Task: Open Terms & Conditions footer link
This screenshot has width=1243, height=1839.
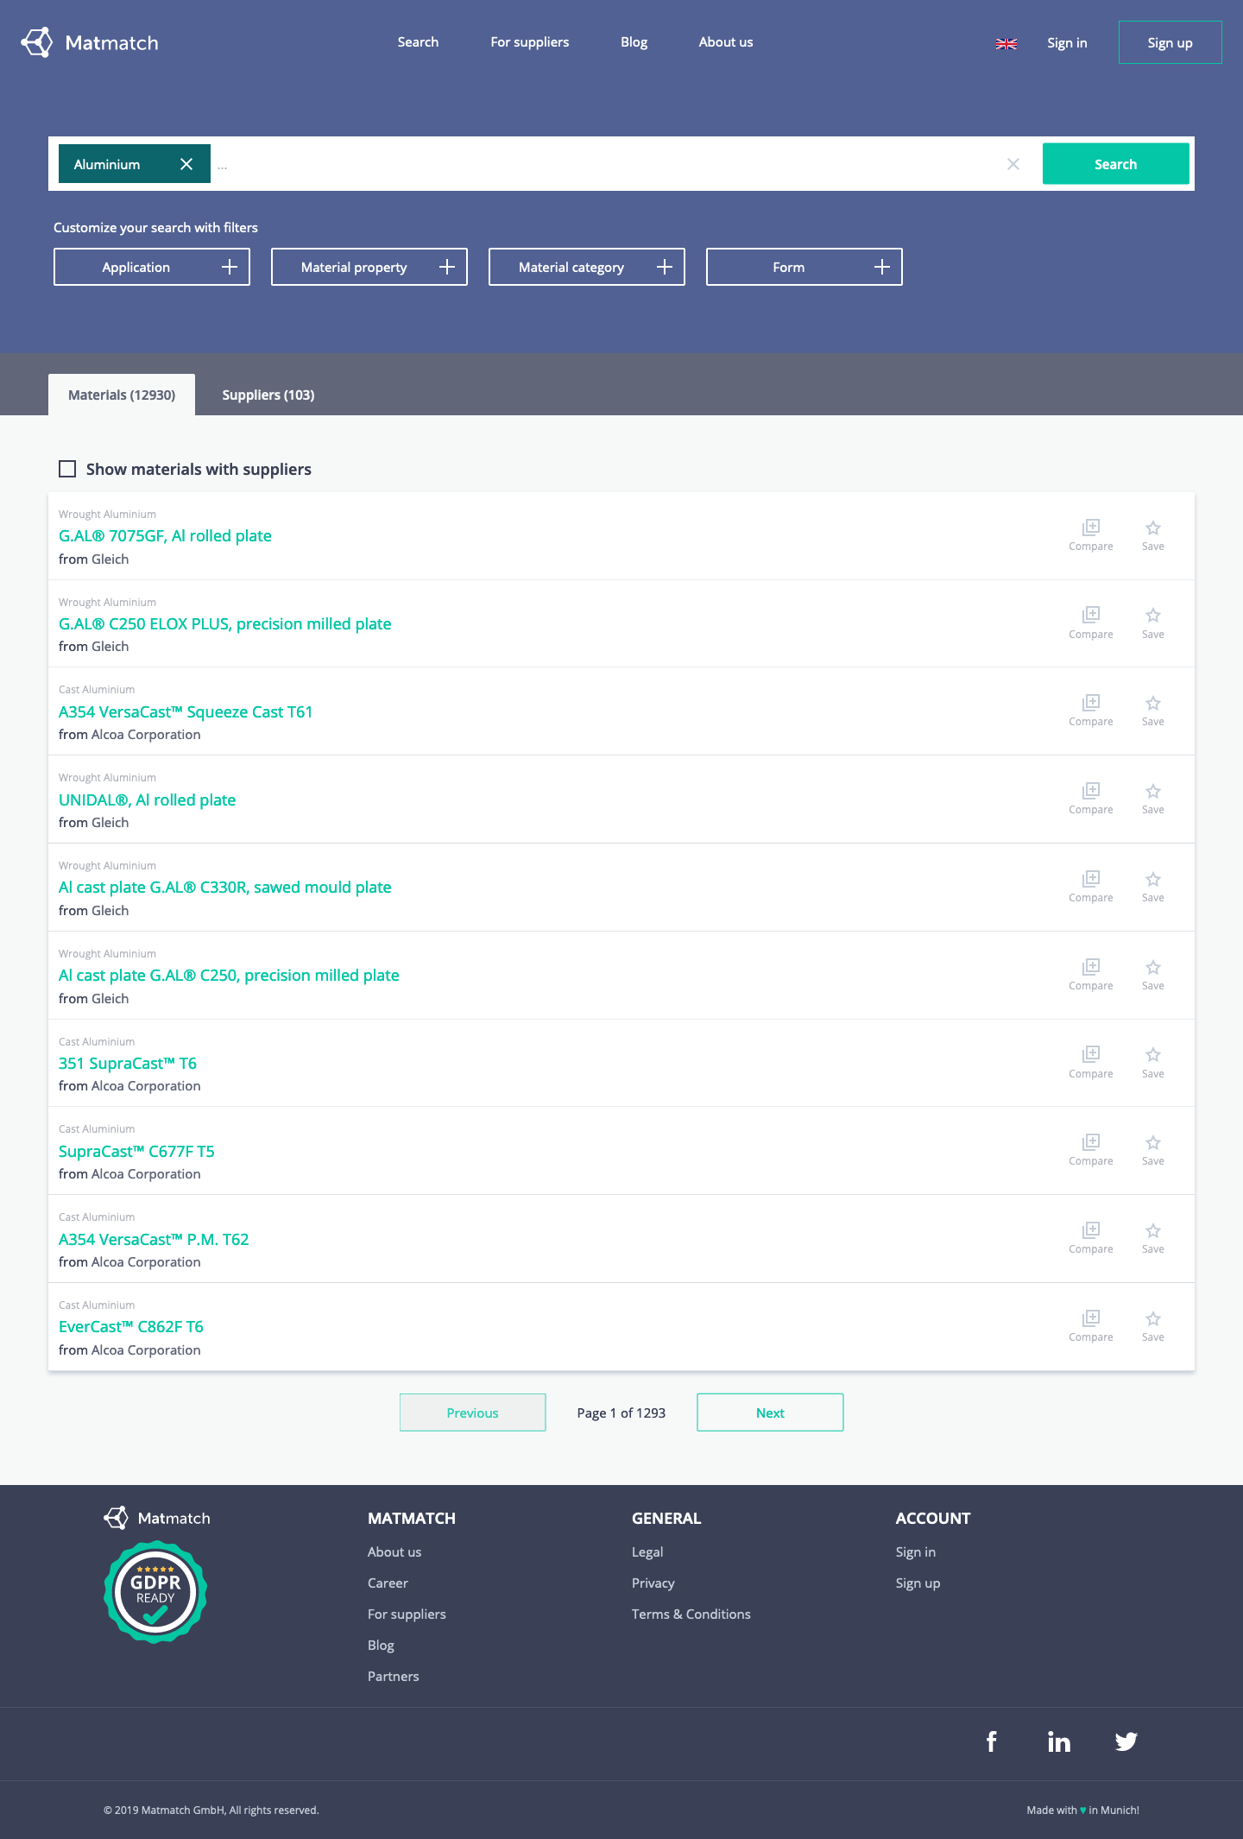Action: pyautogui.click(x=691, y=1615)
